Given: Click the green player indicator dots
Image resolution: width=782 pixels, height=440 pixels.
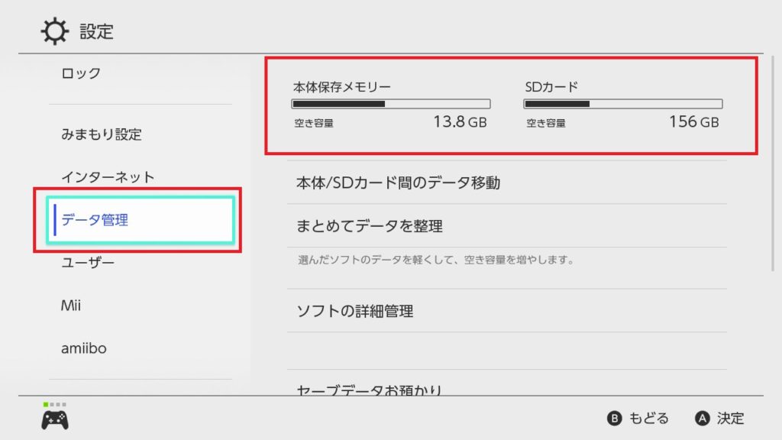Looking at the screenshot, I should pyautogui.click(x=54, y=404).
